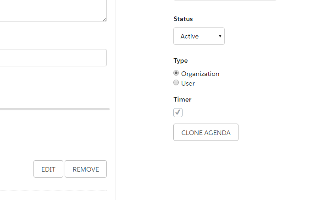Focus the large multi-line text area
316x200 pixels.
pyautogui.click(x=53, y=11)
